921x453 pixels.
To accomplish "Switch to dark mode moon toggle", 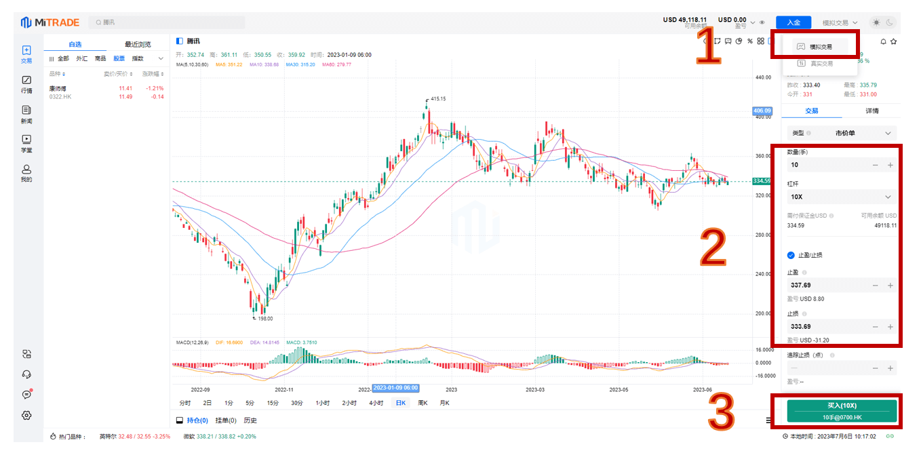I will click(890, 22).
